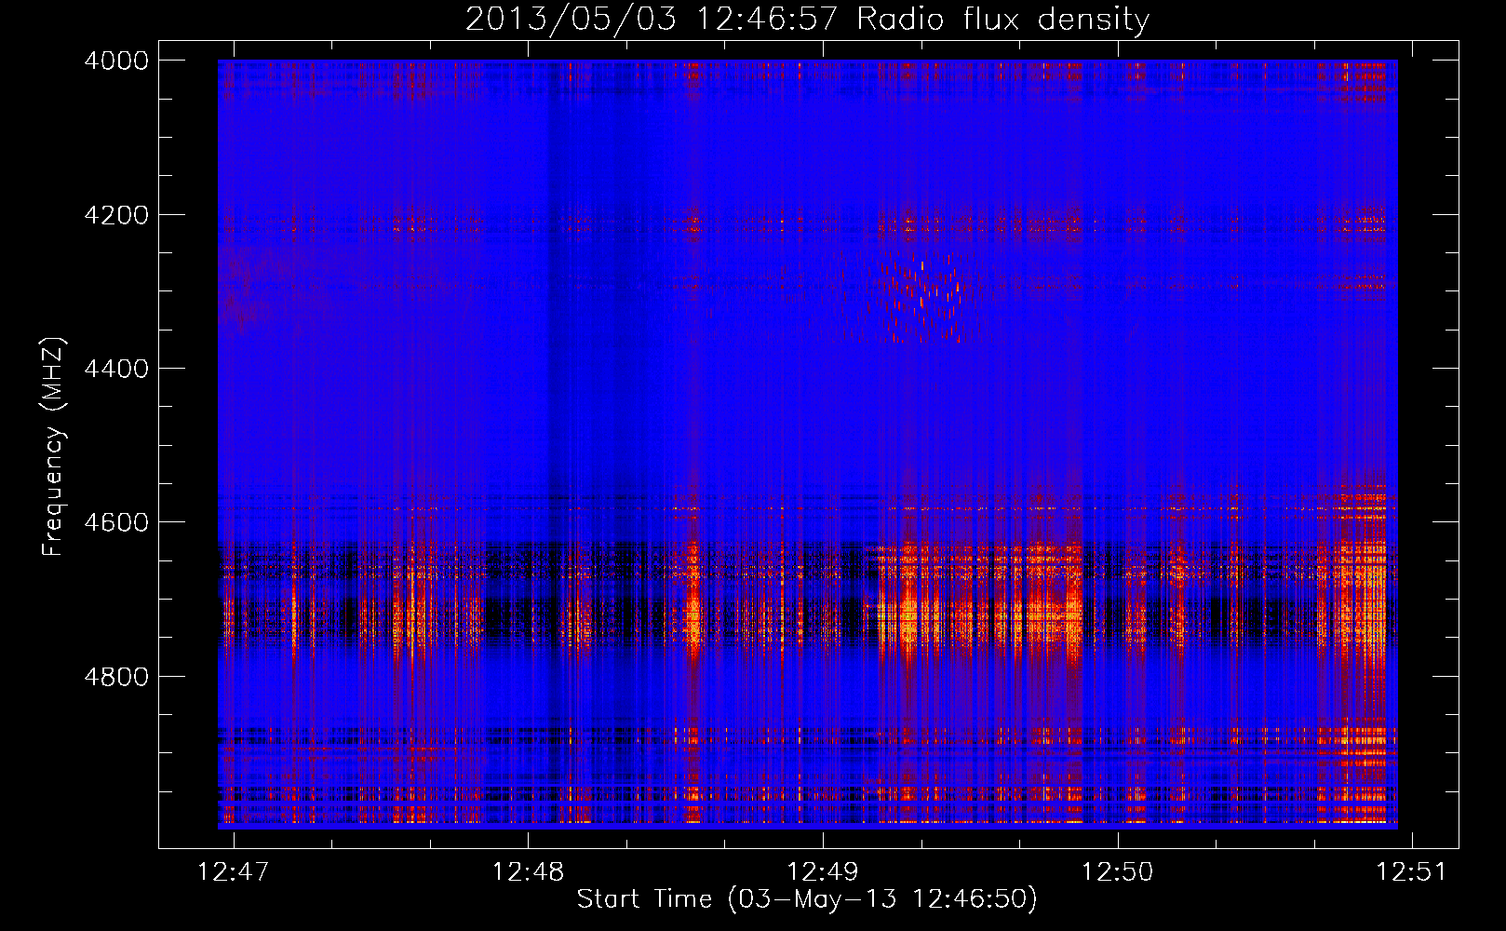
Task: Select the 4200 frequency axis label
Action: pos(116,215)
